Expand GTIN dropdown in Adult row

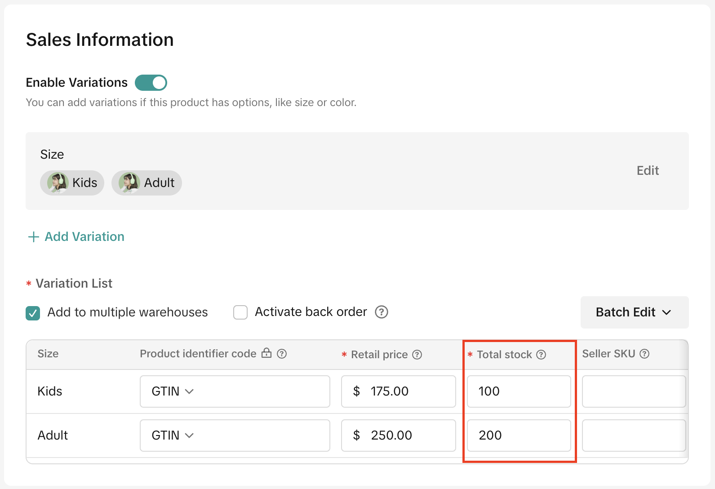pyautogui.click(x=173, y=436)
